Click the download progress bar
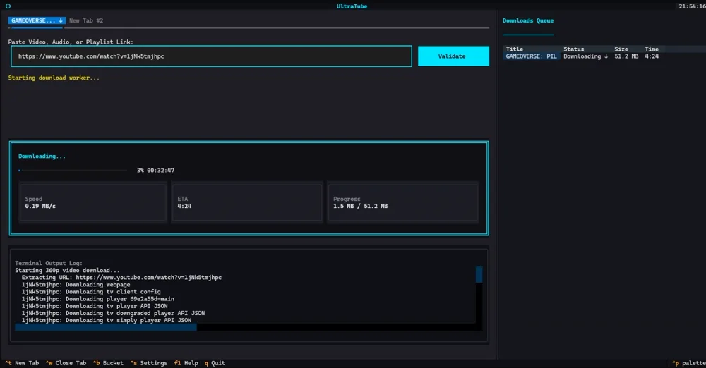706x368 pixels. pos(73,171)
